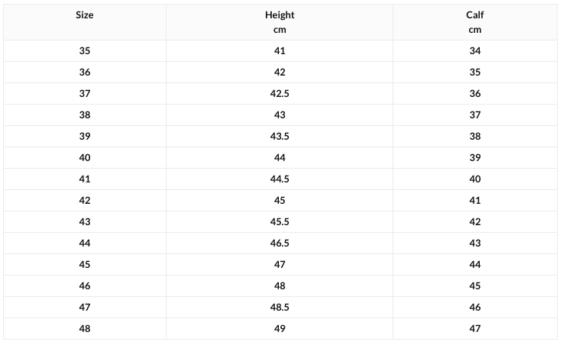Screen dimensions: 563x345
Task: Click the 49 height value
Action: point(280,329)
